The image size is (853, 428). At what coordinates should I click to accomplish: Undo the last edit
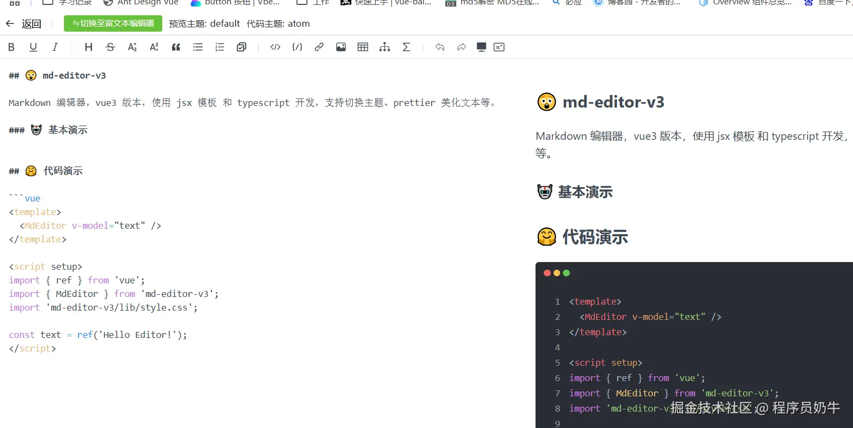pos(440,47)
